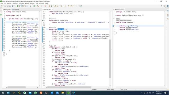The image size is (169, 95).
Task: Open the Source menu
Action: point(9,4)
